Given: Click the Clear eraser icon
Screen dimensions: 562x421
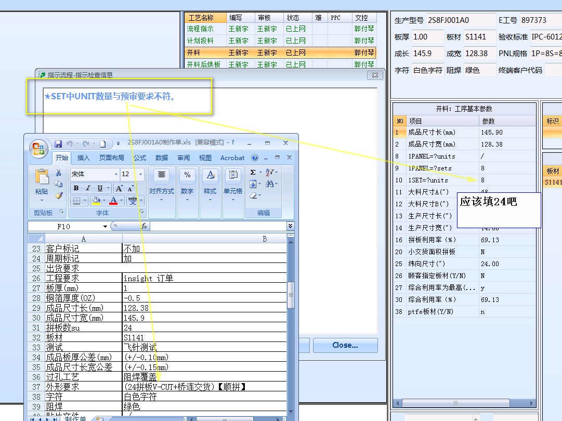Looking at the screenshot, I should point(253,195).
